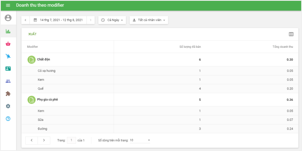Go to previous date range arrow
Viewport: 302px width, 151px height.
(x=25, y=20)
